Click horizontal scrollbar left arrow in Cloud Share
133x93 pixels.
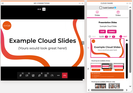point(89,90)
